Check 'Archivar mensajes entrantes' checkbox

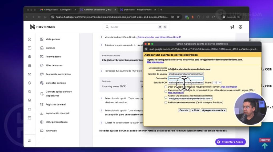166,102
